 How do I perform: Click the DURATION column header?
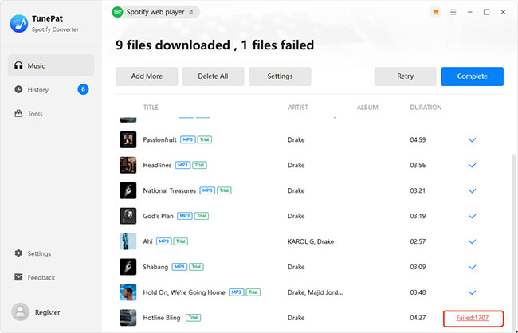(426, 108)
